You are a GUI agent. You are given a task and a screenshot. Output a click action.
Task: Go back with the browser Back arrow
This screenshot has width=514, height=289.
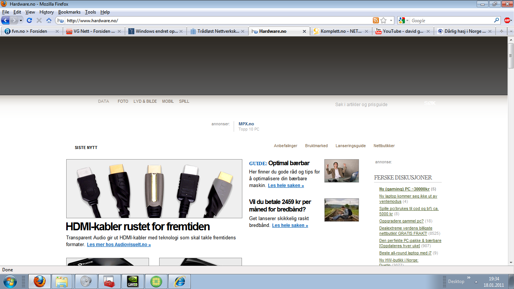click(x=5, y=20)
